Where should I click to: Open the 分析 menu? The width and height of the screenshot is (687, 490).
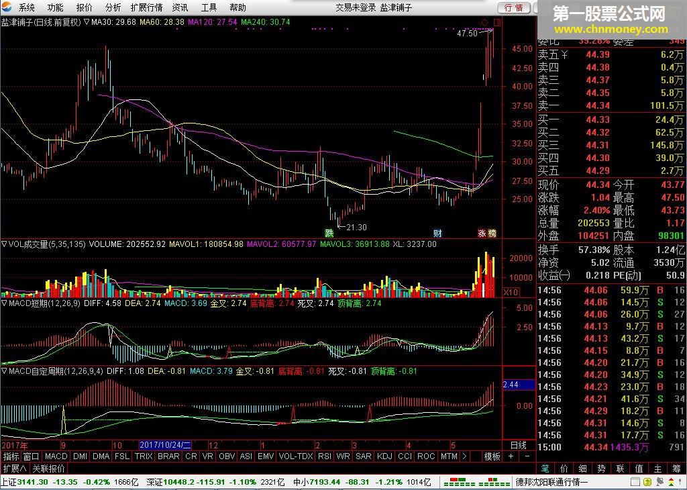113,7
